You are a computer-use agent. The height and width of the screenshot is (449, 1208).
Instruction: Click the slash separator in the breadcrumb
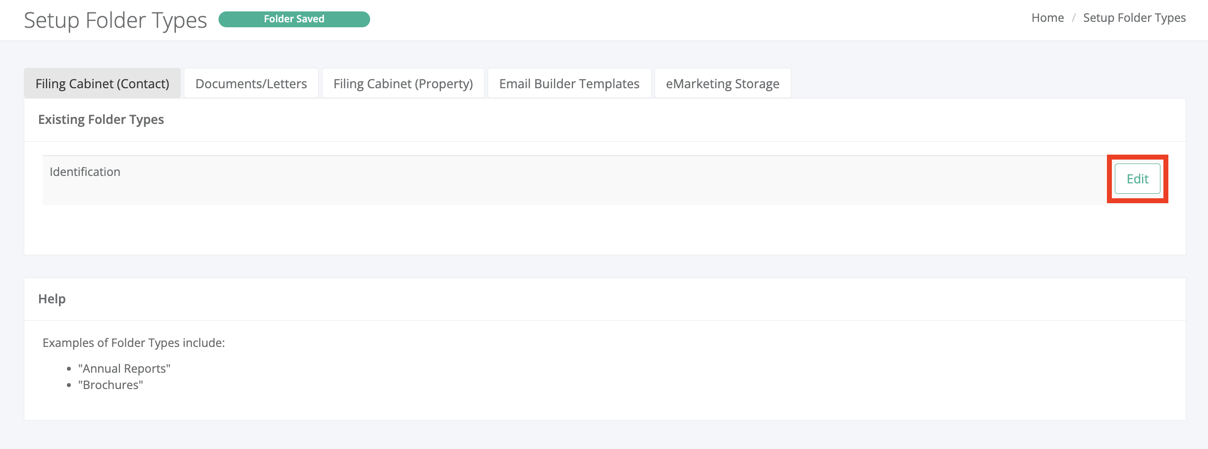click(1073, 18)
